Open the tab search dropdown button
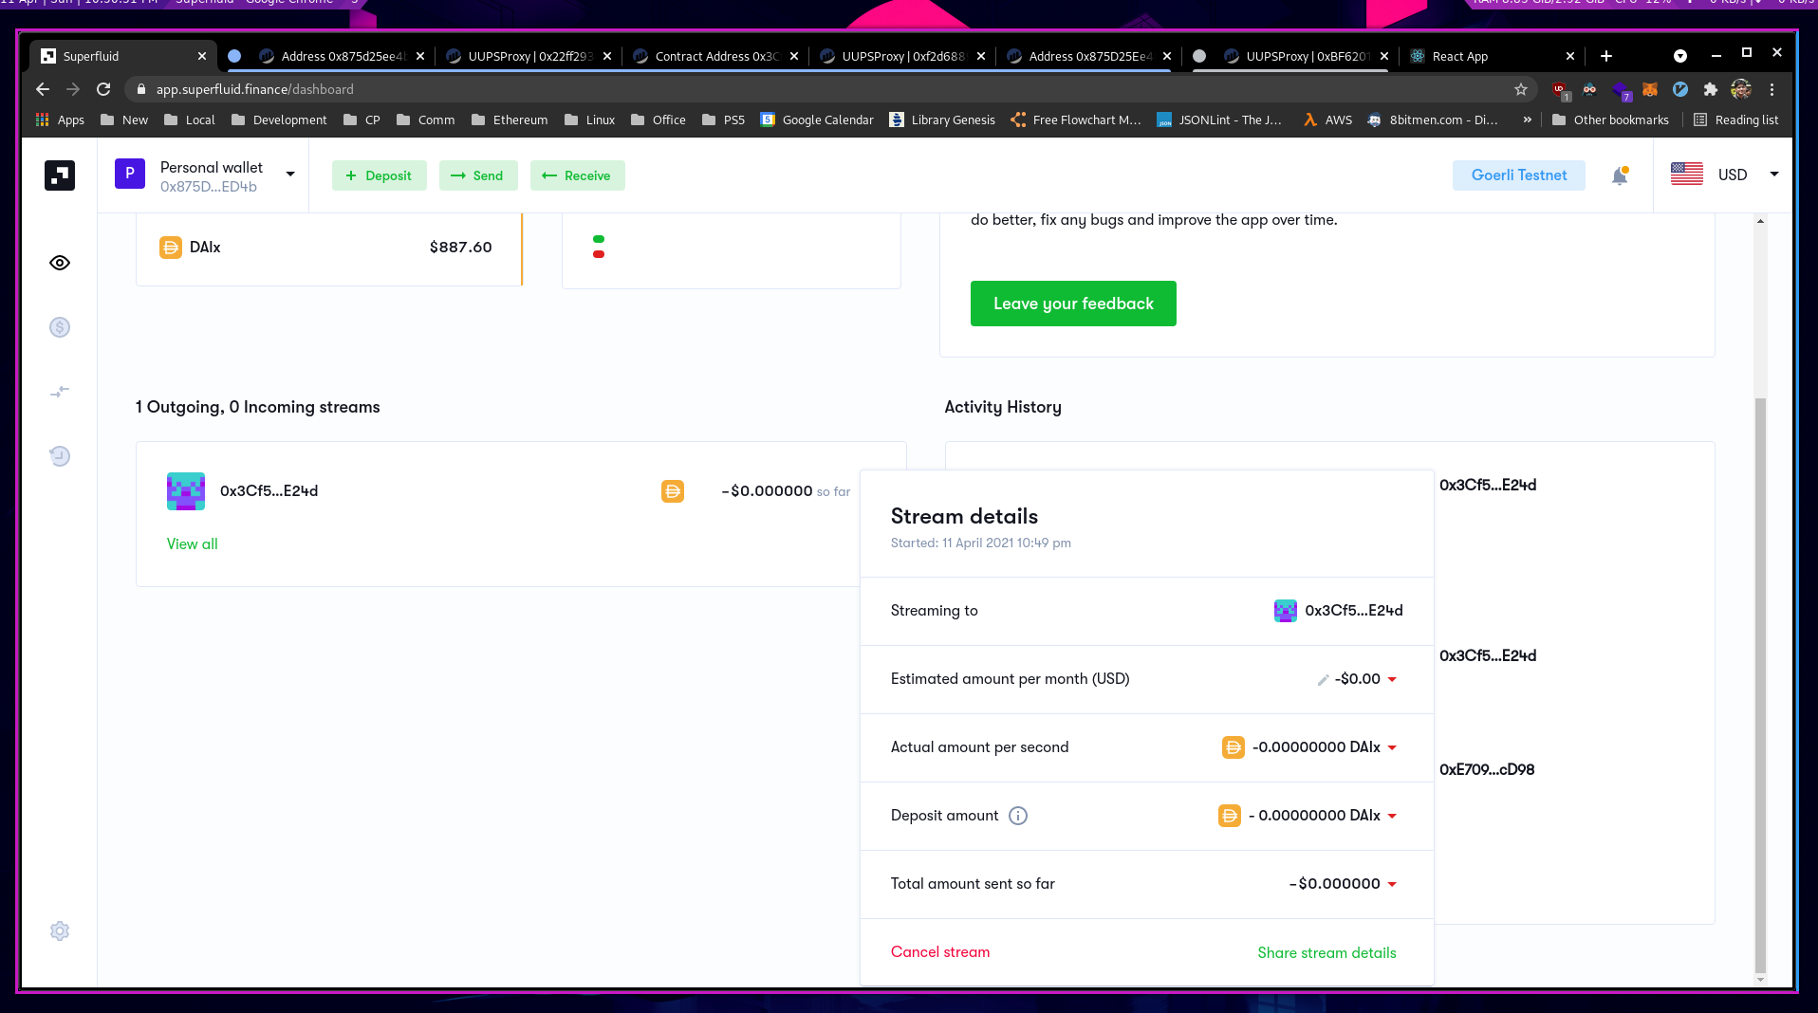Viewport: 1818px width, 1013px height. [1680, 56]
